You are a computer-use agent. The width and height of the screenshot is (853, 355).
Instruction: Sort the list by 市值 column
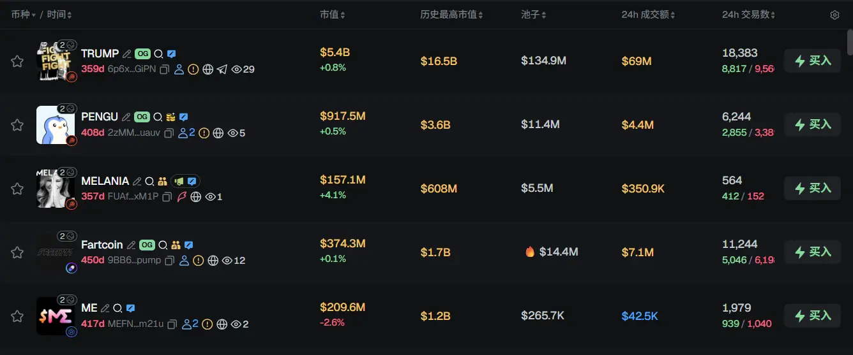click(x=333, y=15)
